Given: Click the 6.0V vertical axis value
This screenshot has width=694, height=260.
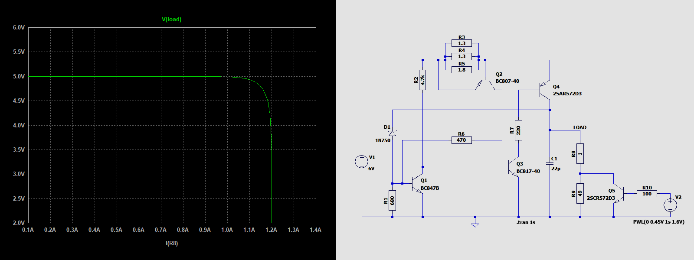Looking at the screenshot, I should 19,27.
